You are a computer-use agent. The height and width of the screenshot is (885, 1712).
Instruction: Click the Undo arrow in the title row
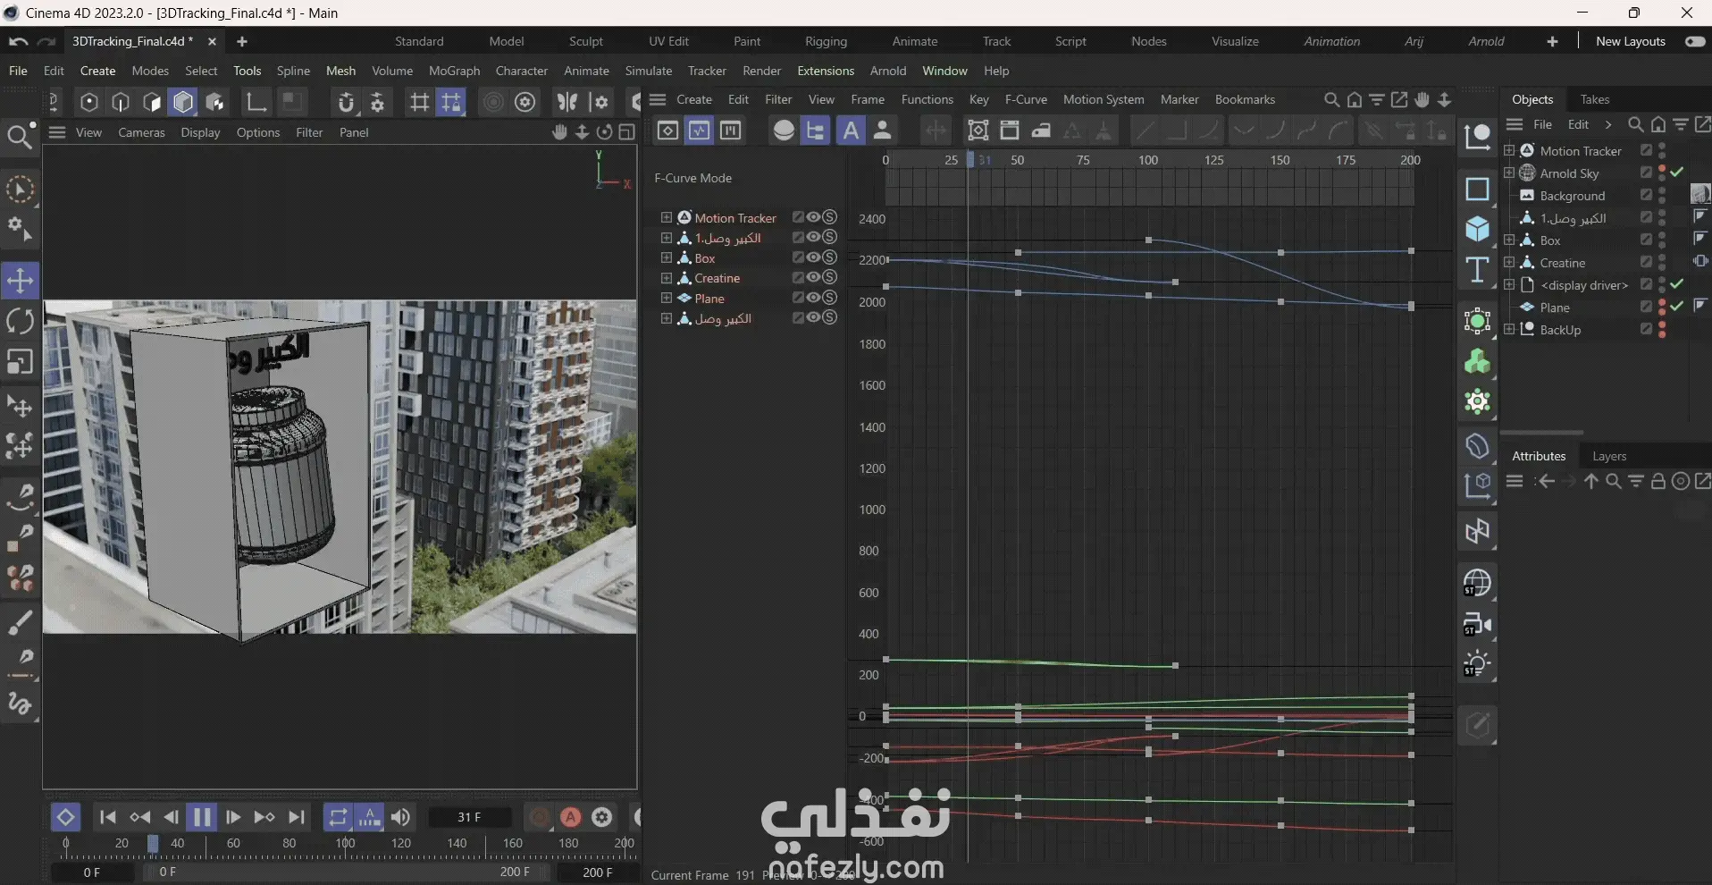pos(18,41)
